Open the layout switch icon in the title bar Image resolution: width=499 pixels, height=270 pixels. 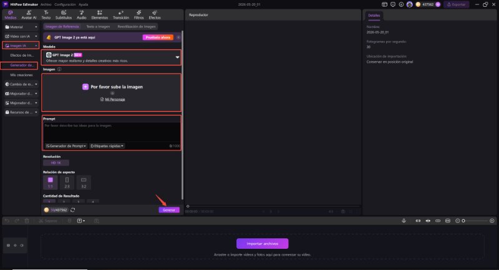point(385,4)
